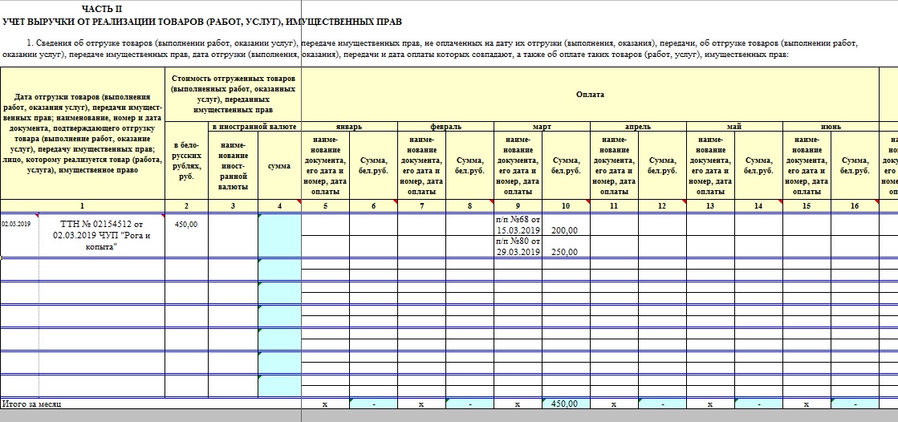Select the 200,00 March payment amount
This screenshot has width=898, height=422.
(x=566, y=230)
